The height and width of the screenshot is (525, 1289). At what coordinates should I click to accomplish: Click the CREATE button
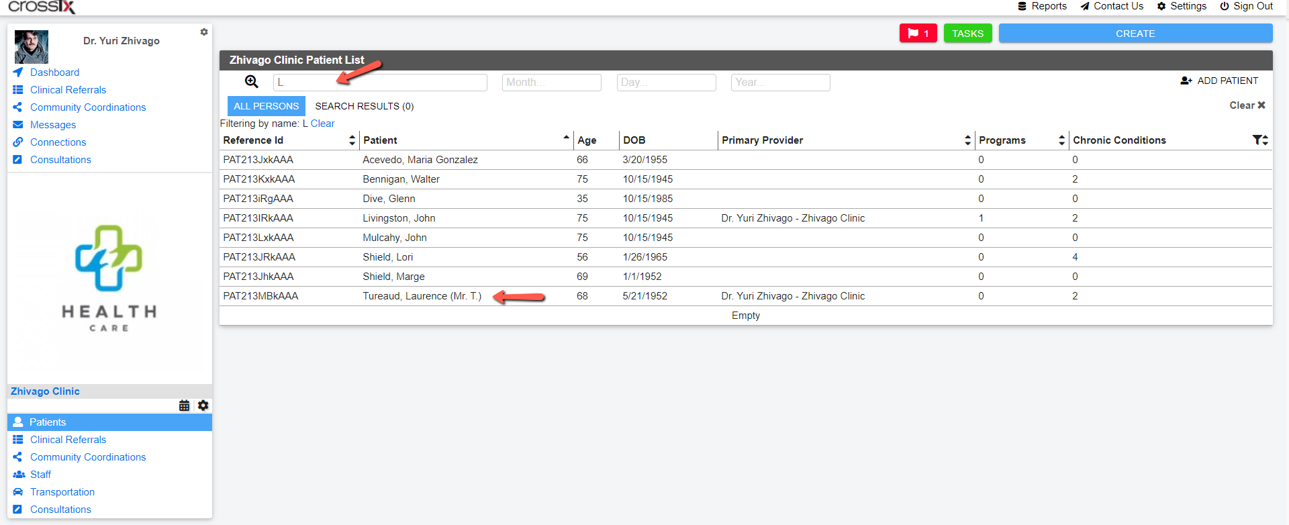(1135, 33)
